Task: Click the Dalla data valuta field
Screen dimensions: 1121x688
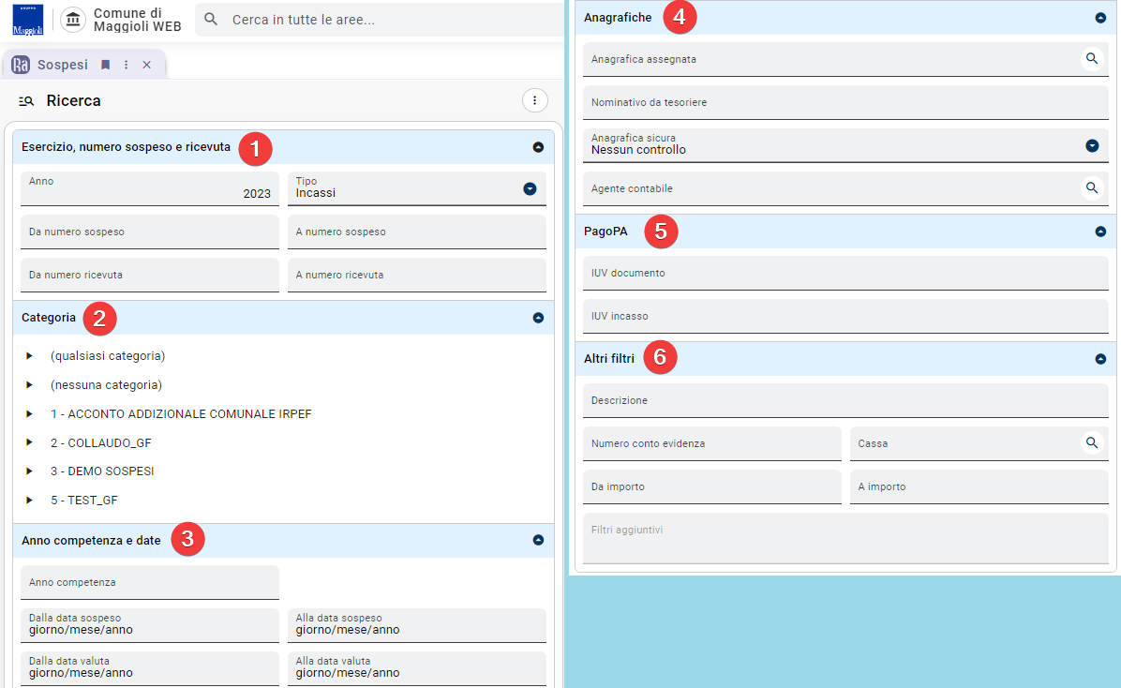Action: [149, 668]
